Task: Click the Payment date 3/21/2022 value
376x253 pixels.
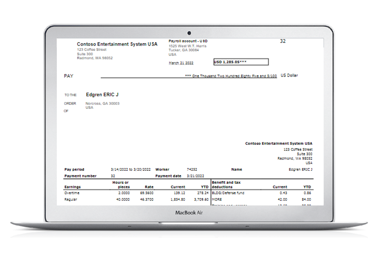Action: [x=195, y=176]
